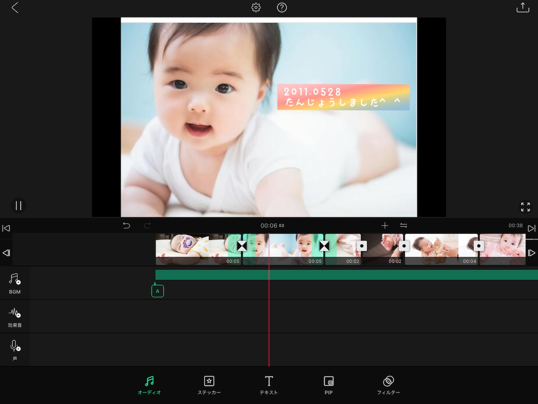The image size is (538, 404).
Task: Open first transition between baby clips
Action: [242, 246]
